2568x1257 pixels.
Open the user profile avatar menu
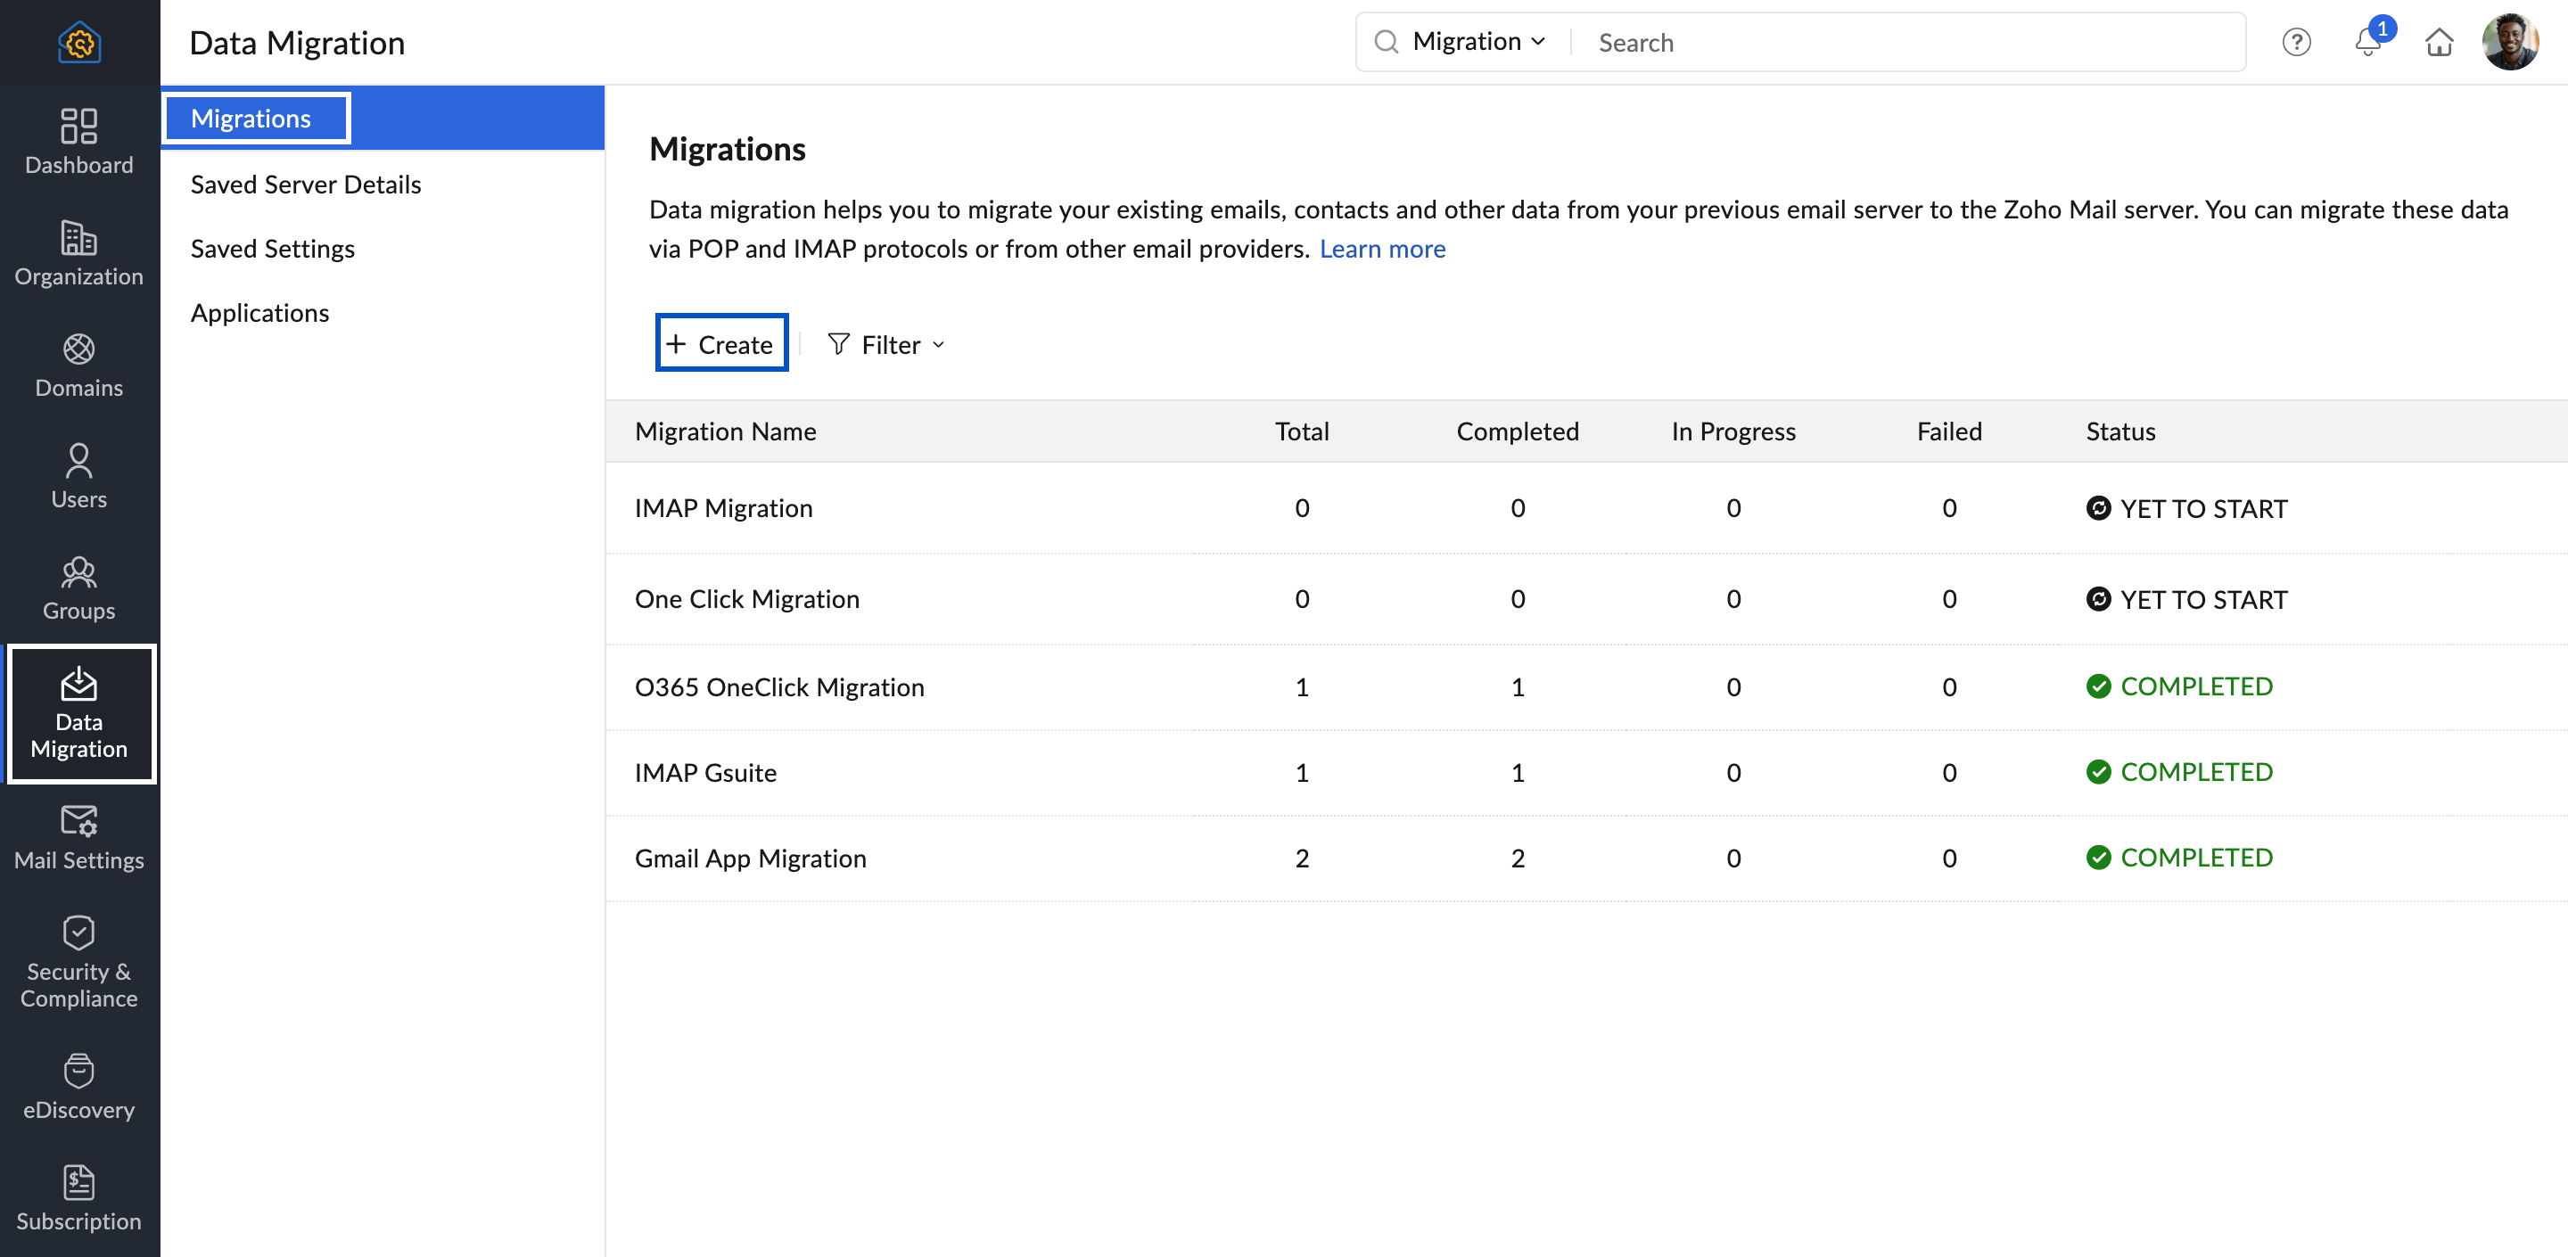point(2509,42)
